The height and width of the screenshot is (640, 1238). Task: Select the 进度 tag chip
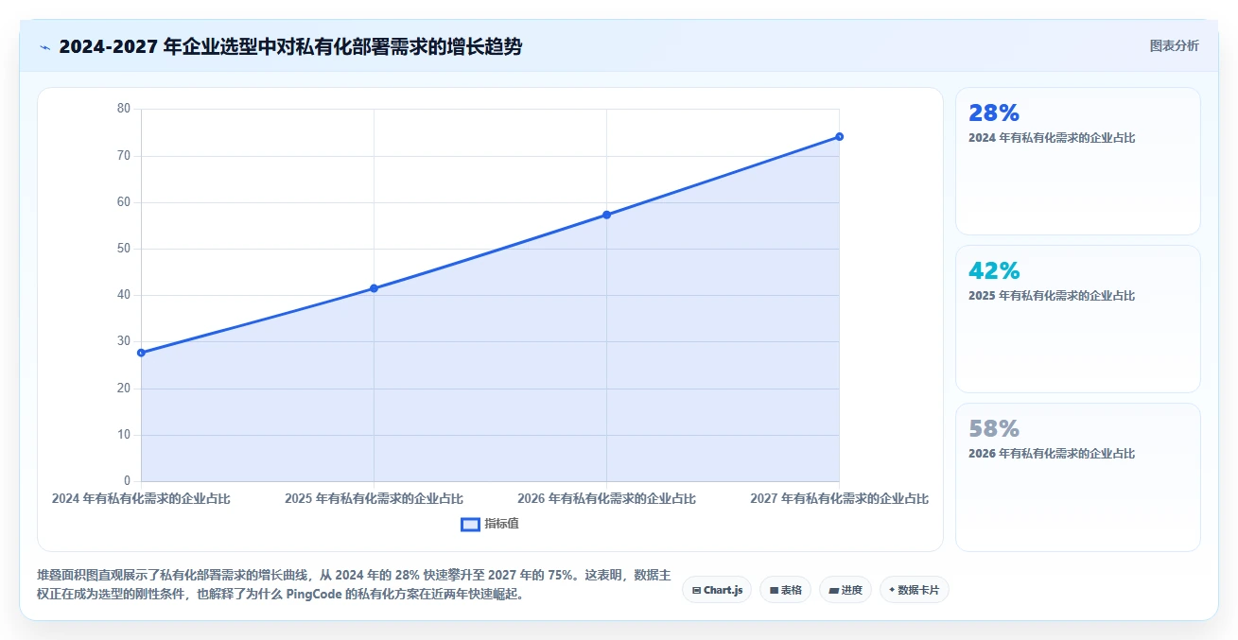pos(845,590)
